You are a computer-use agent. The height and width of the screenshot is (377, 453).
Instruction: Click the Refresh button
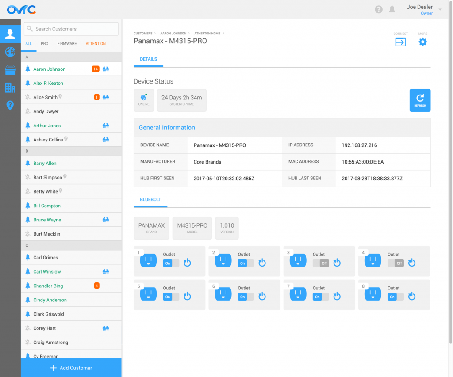420,100
